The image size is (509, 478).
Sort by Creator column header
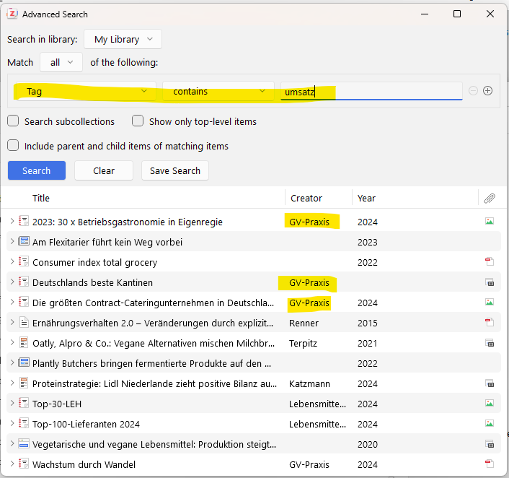(x=306, y=198)
